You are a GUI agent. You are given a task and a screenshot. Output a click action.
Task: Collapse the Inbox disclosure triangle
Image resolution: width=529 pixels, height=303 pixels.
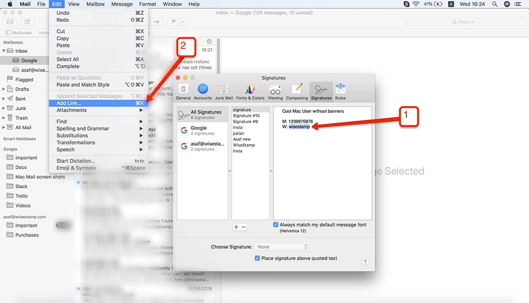(4, 51)
